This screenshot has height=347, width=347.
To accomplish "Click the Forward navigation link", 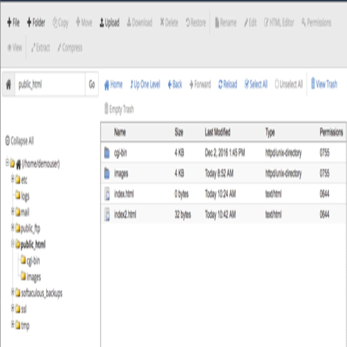I will [x=200, y=84].
